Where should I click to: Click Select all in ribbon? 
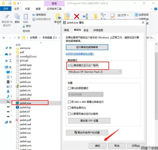point(142,15)
